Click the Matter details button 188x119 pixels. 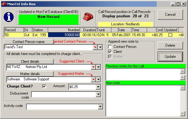30,74
